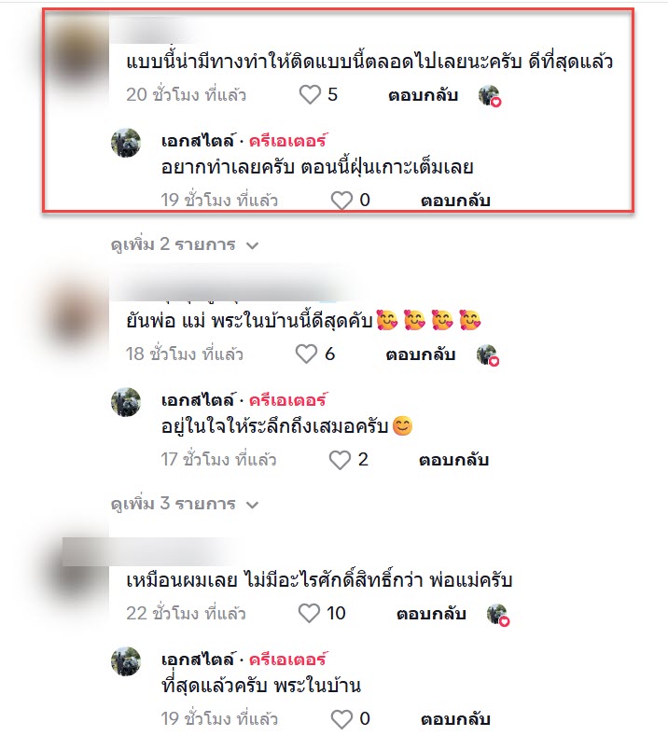The height and width of the screenshot is (750, 668).
Task: Like the creator reply with 2 likes
Action: [340, 460]
